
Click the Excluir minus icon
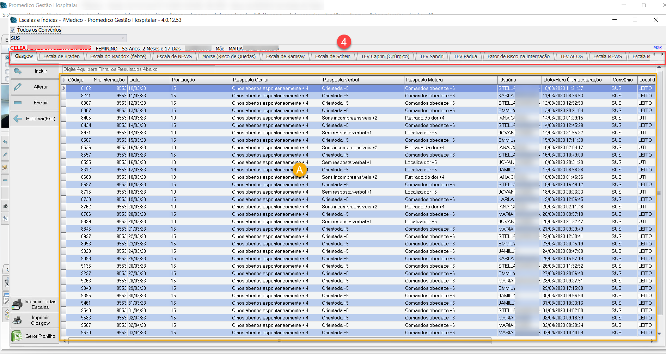pyautogui.click(x=18, y=103)
